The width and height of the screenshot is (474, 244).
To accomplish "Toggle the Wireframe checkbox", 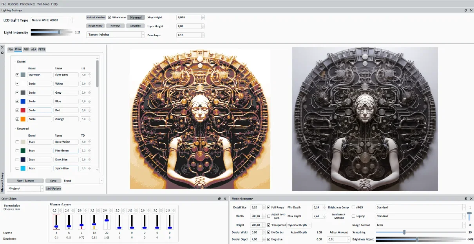I will pyautogui.click(x=110, y=18).
